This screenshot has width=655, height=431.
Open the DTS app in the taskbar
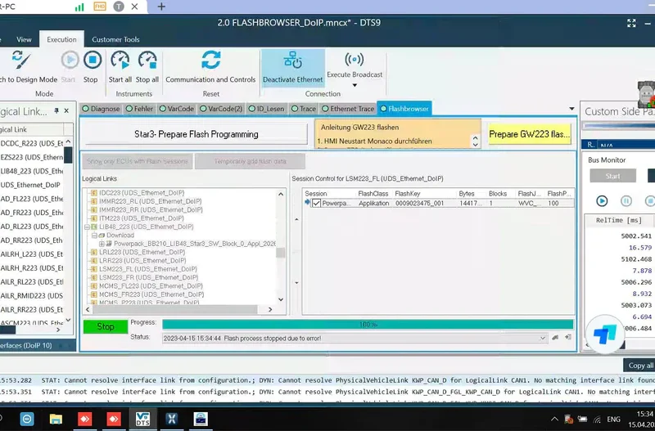click(x=142, y=418)
